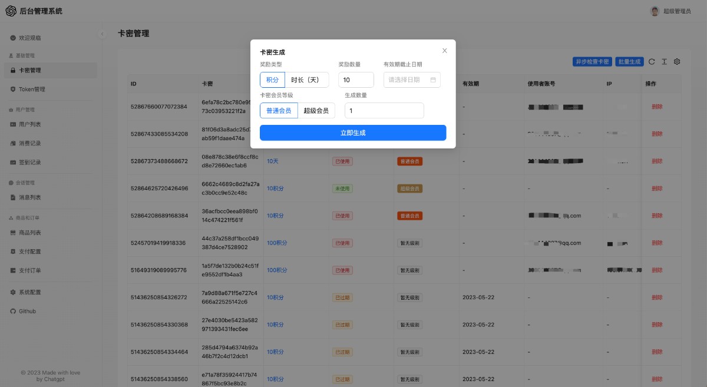Screen dimensions: 707x387
Task: Open the 有效期截止日期 date picker
Action: coord(407,80)
